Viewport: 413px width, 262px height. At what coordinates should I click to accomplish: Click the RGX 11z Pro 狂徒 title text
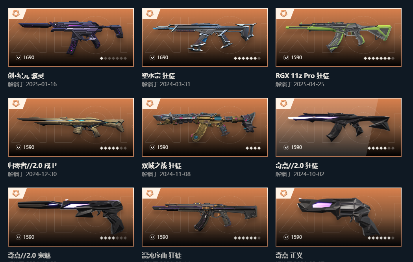click(302, 76)
